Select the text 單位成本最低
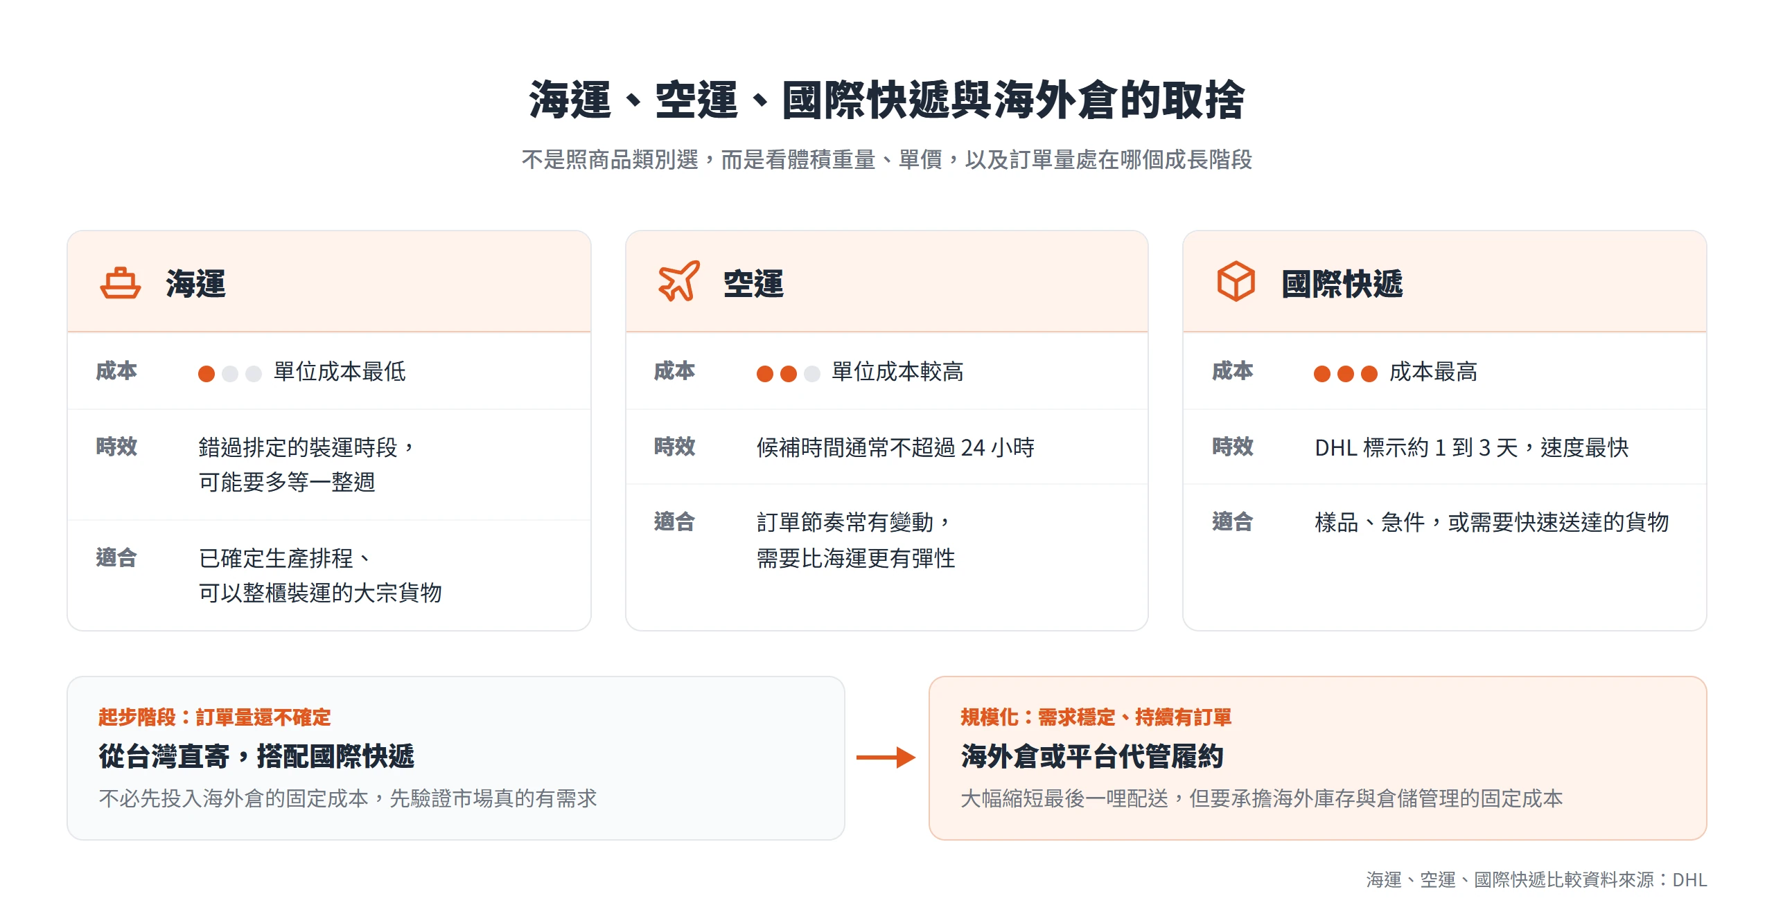This screenshot has height=905, width=1774. click(x=340, y=372)
